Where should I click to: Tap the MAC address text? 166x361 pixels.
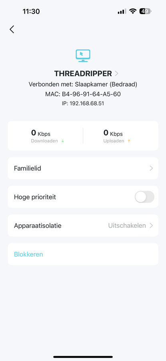coord(83,94)
